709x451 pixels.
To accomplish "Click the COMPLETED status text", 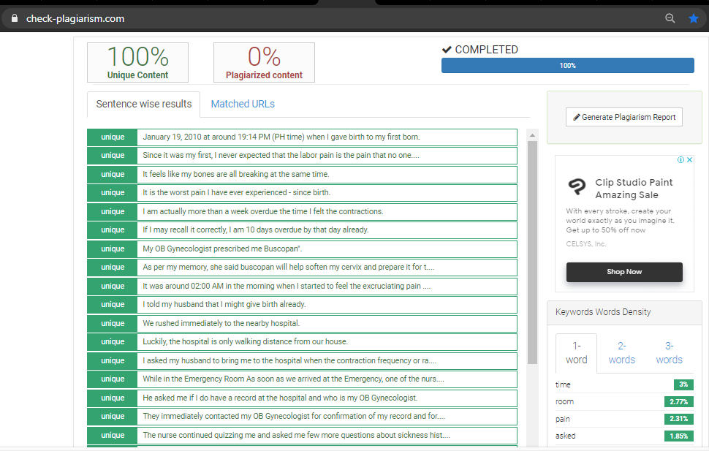I will click(x=487, y=50).
